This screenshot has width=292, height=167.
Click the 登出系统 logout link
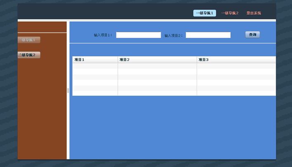(254, 13)
